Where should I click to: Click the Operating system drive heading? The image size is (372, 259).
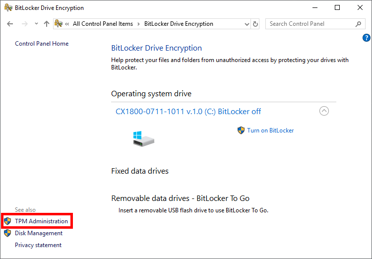151,94
